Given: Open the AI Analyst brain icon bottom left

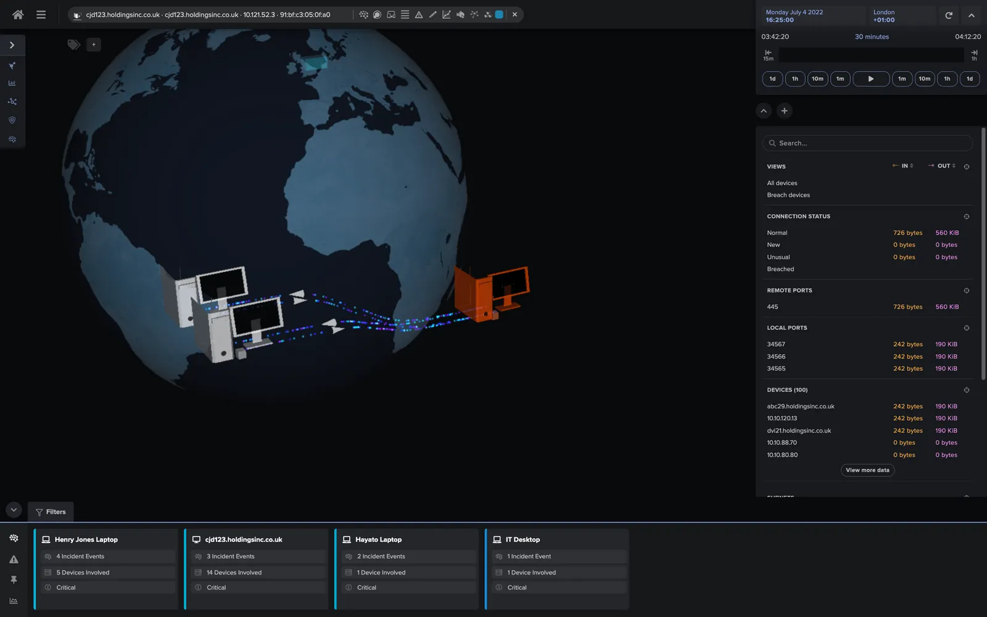Looking at the screenshot, I should [14, 537].
